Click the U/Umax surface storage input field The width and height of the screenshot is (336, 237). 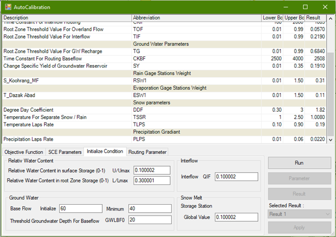[152, 170]
